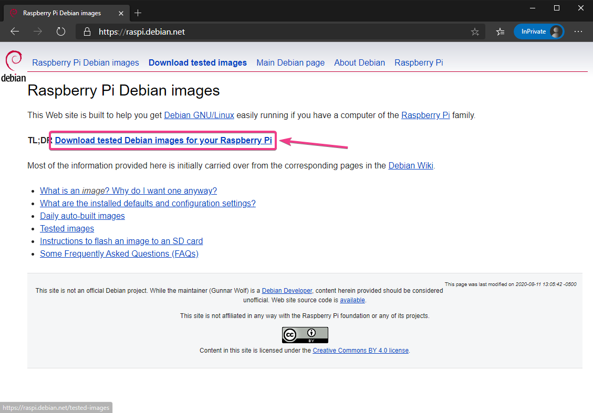The image size is (593, 413).
Task: Select About Debian in the navigation bar
Action: tap(359, 62)
